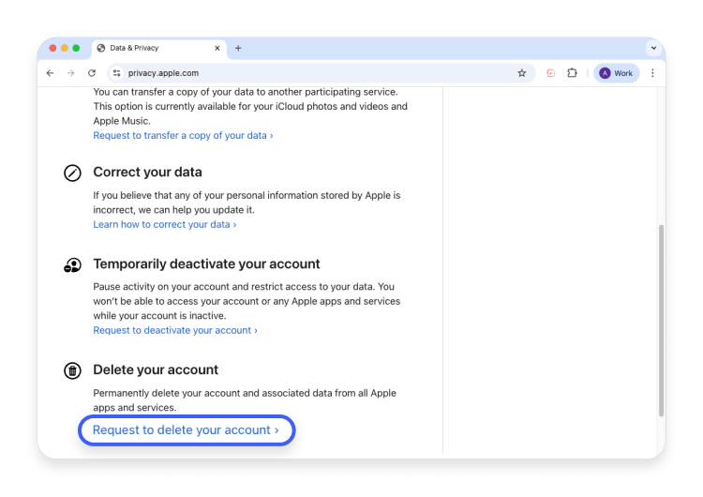Open Request to transfer a copy link
Screen dimensions: 703x497
pyautogui.click(x=183, y=135)
